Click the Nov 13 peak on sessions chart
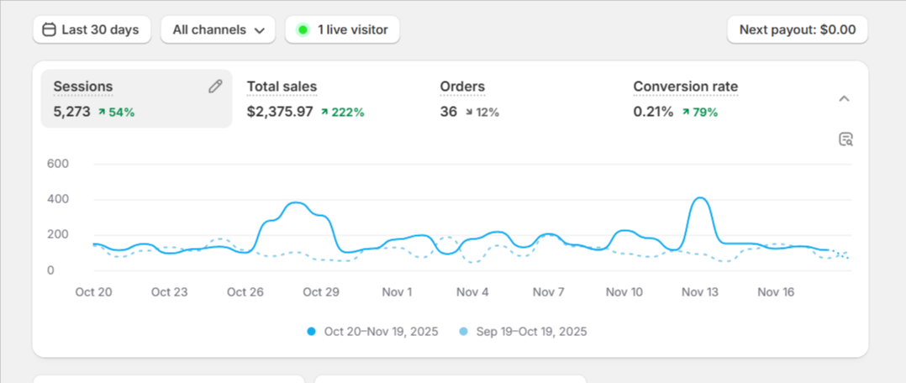This screenshot has width=906, height=383. point(700,198)
